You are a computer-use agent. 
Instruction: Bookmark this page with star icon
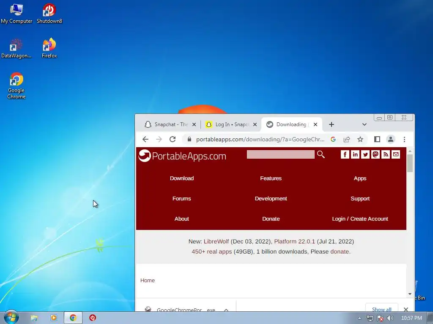click(360, 139)
